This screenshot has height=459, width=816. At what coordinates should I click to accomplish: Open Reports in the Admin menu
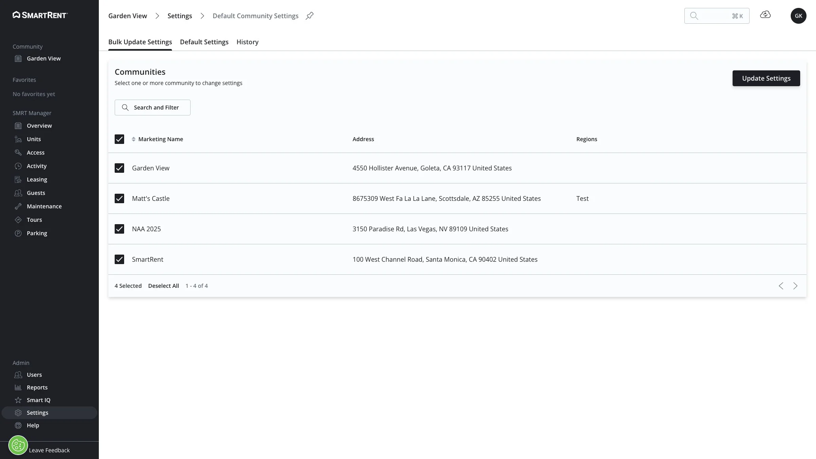pyautogui.click(x=37, y=387)
